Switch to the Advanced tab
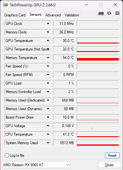The image size is (123, 170). [x=53, y=15]
